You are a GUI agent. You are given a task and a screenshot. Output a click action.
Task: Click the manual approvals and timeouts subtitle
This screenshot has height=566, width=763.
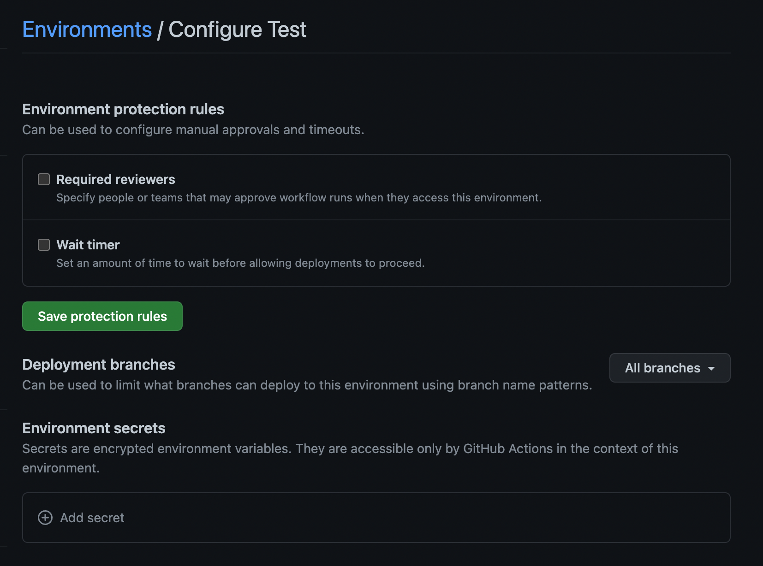pyautogui.click(x=193, y=130)
